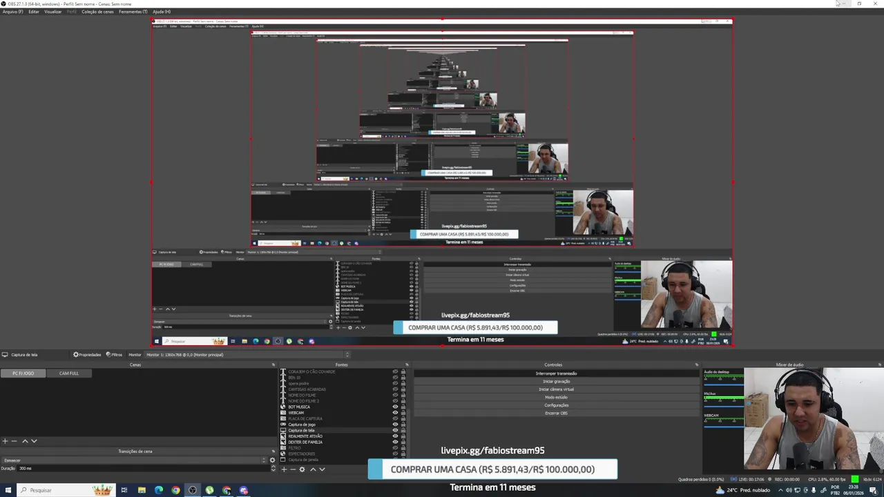Pop out the Cenas dock panel
Image resolution: width=884 pixels, height=497 pixels.
point(273,364)
